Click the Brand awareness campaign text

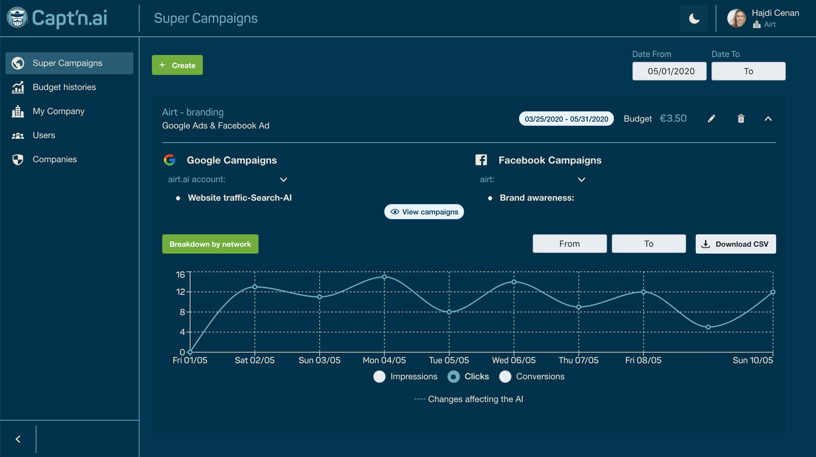point(537,198)
